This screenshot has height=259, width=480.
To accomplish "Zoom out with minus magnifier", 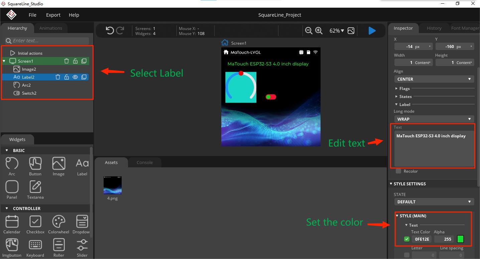I will pos(309,31).
